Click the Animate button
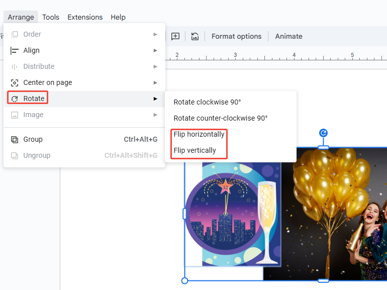The height and width of the screenshot is (290, 387). pos(288,36)
